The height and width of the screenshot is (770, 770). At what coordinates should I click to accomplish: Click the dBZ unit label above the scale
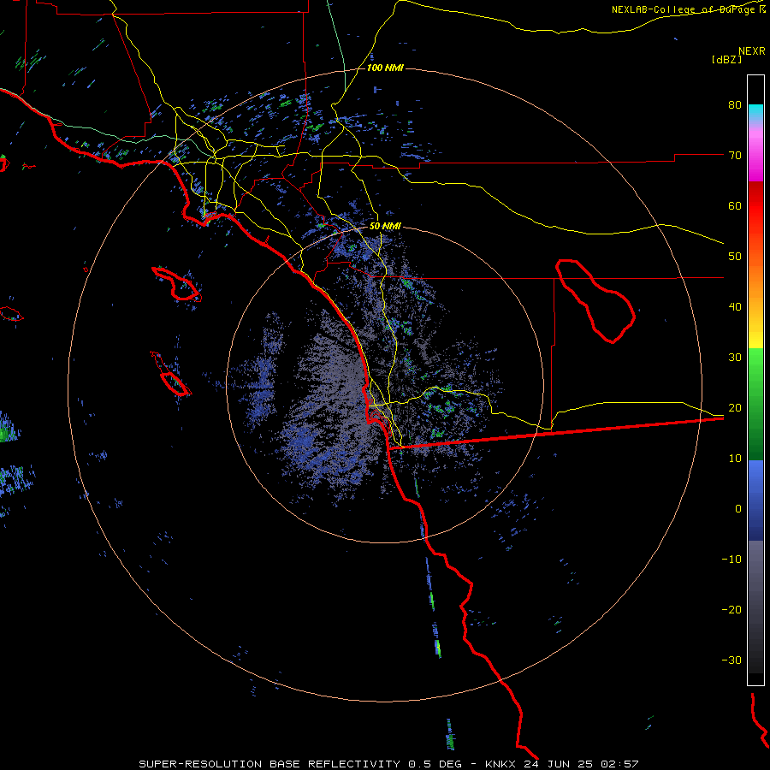[x=726, y=60]
